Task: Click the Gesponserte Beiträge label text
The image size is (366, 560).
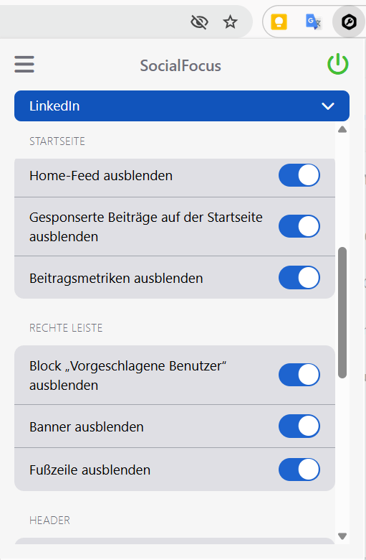Action: coord(146,227)
